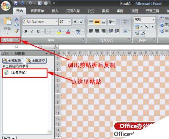Open clipboard pane options arrow
Viewport: 169px width, 139px height.
pyautogui.click(x=46, y=54)
